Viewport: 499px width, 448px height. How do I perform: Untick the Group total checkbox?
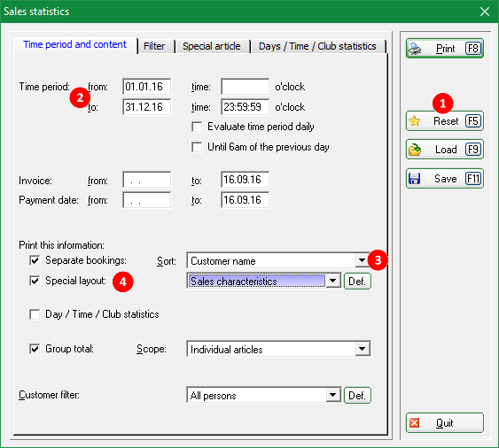35,349
